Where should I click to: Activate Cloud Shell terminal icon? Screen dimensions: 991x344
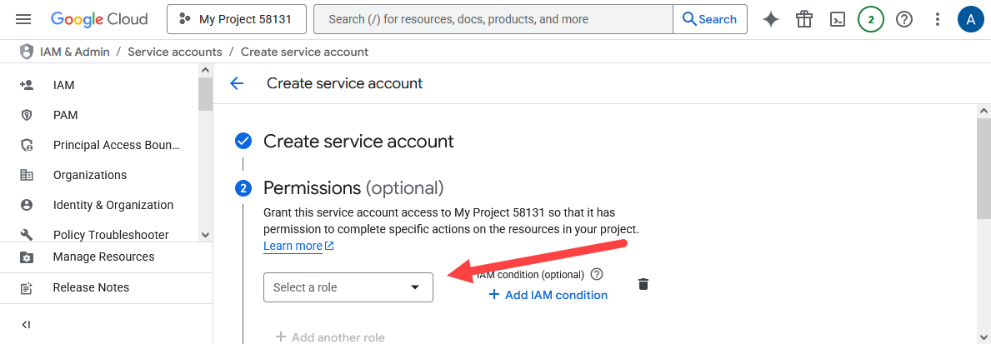pos(838,19)
